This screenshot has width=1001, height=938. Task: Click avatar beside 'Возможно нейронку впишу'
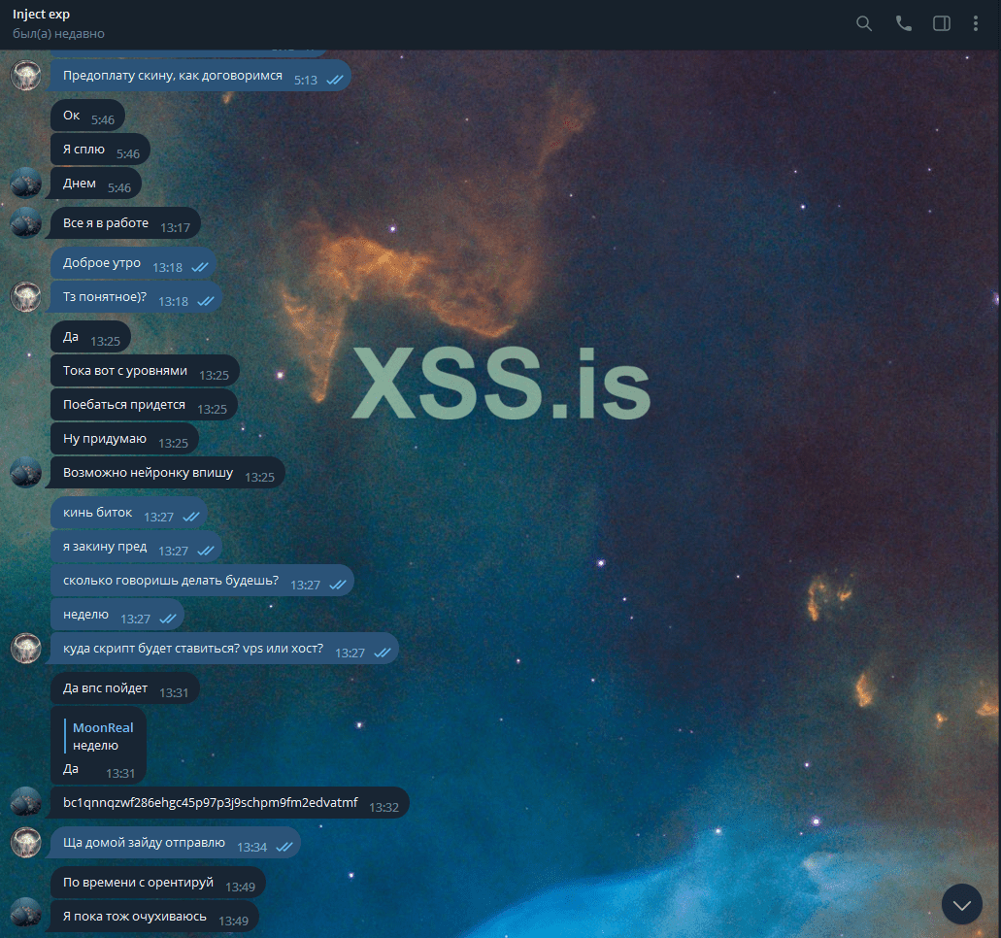pos(26,473)
